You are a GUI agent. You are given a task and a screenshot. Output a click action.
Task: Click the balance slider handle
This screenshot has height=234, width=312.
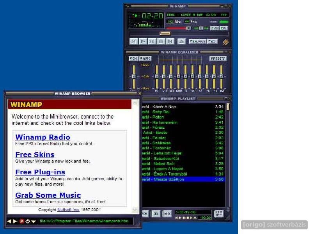pos(201,28)
